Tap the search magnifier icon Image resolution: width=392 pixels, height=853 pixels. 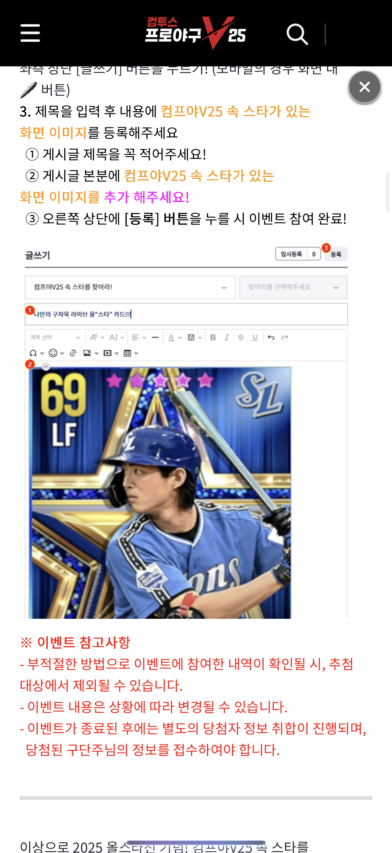[x=297, y=34]
